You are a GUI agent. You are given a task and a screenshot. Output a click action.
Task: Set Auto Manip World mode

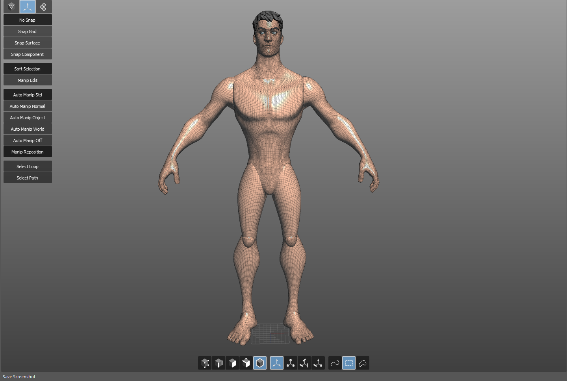tap(28, 129)
